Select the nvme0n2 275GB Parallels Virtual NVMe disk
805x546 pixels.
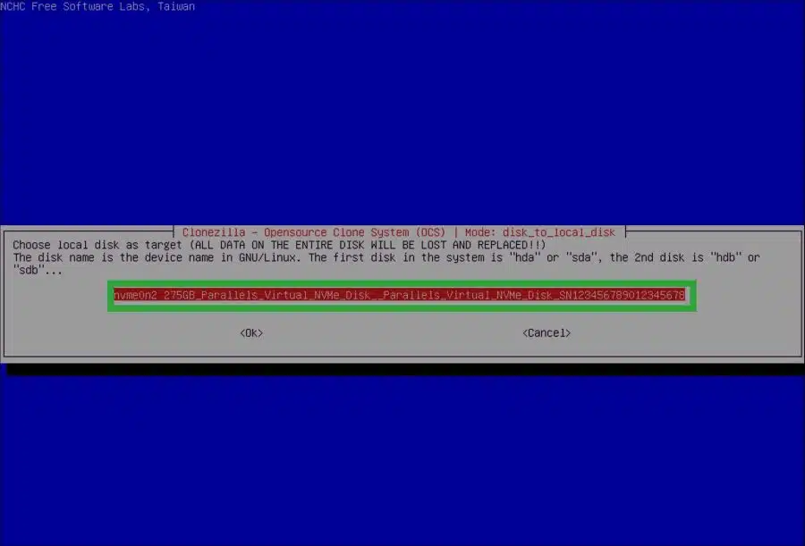pyautogui.click(x=400, y=295)
